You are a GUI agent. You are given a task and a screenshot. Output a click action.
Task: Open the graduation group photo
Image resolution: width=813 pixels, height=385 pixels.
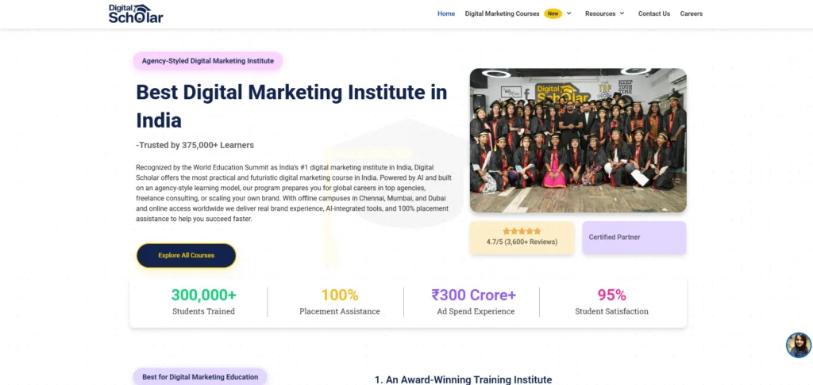tap(578, 140)
